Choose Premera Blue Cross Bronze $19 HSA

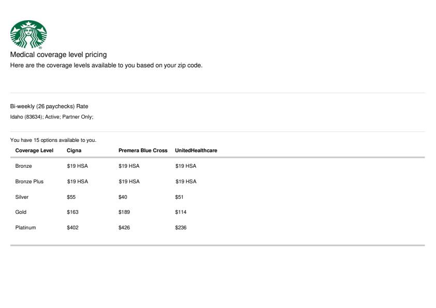click(x=129, y=166)
